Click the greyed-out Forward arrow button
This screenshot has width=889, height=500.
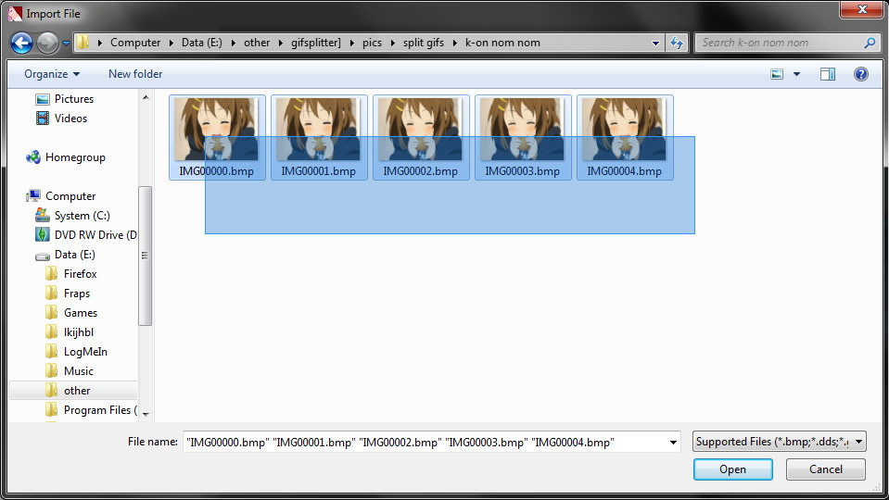[x=47, y=43]
